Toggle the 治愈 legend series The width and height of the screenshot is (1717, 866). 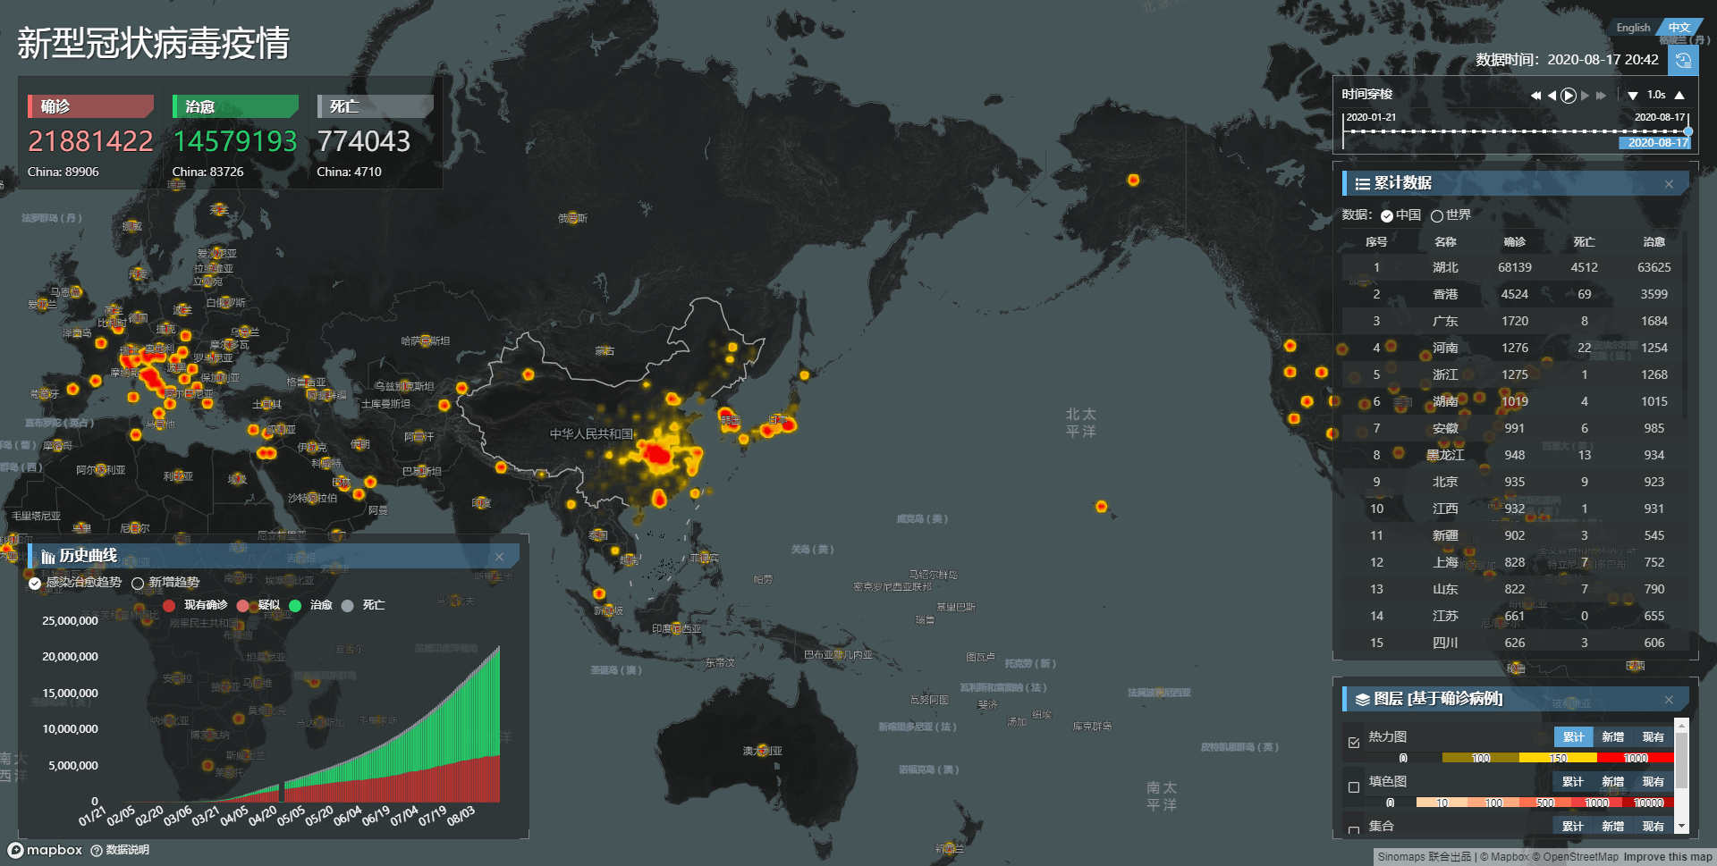coord(310,605)
